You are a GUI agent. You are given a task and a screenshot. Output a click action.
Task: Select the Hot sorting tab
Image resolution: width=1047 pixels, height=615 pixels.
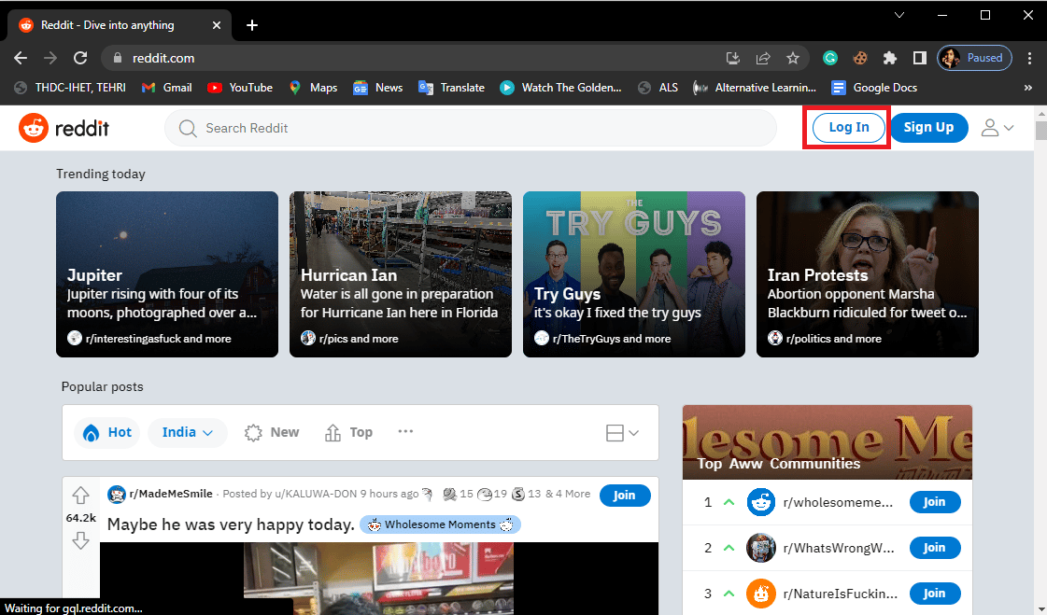coord(107,432)
